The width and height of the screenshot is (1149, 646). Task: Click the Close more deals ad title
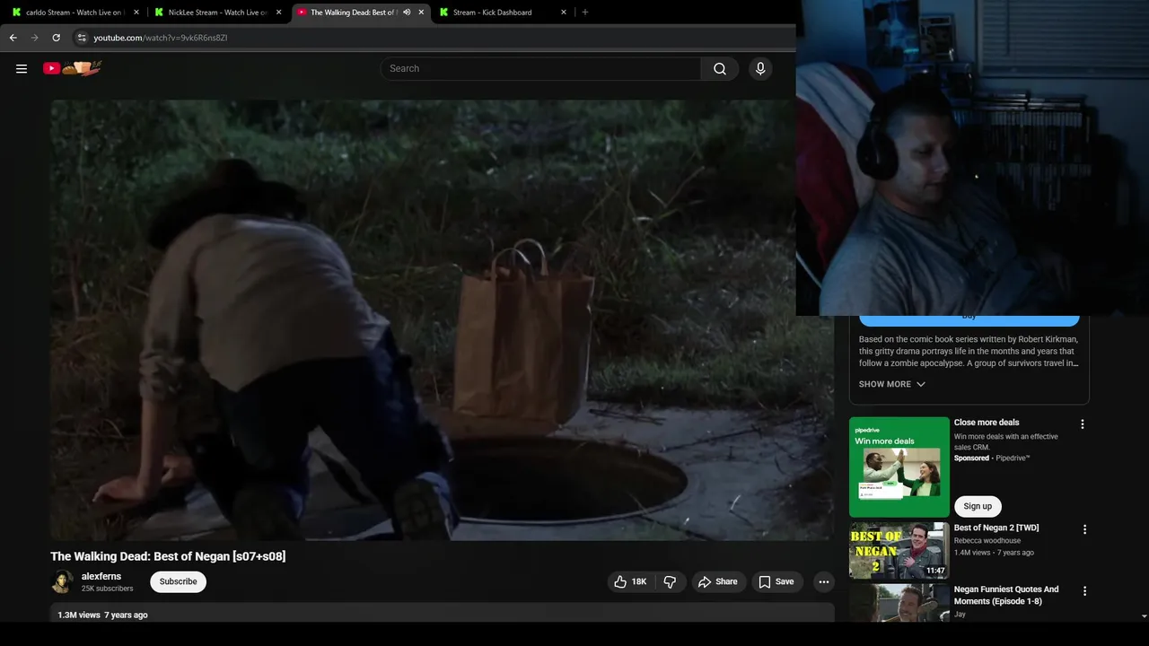tap(987, 423)
